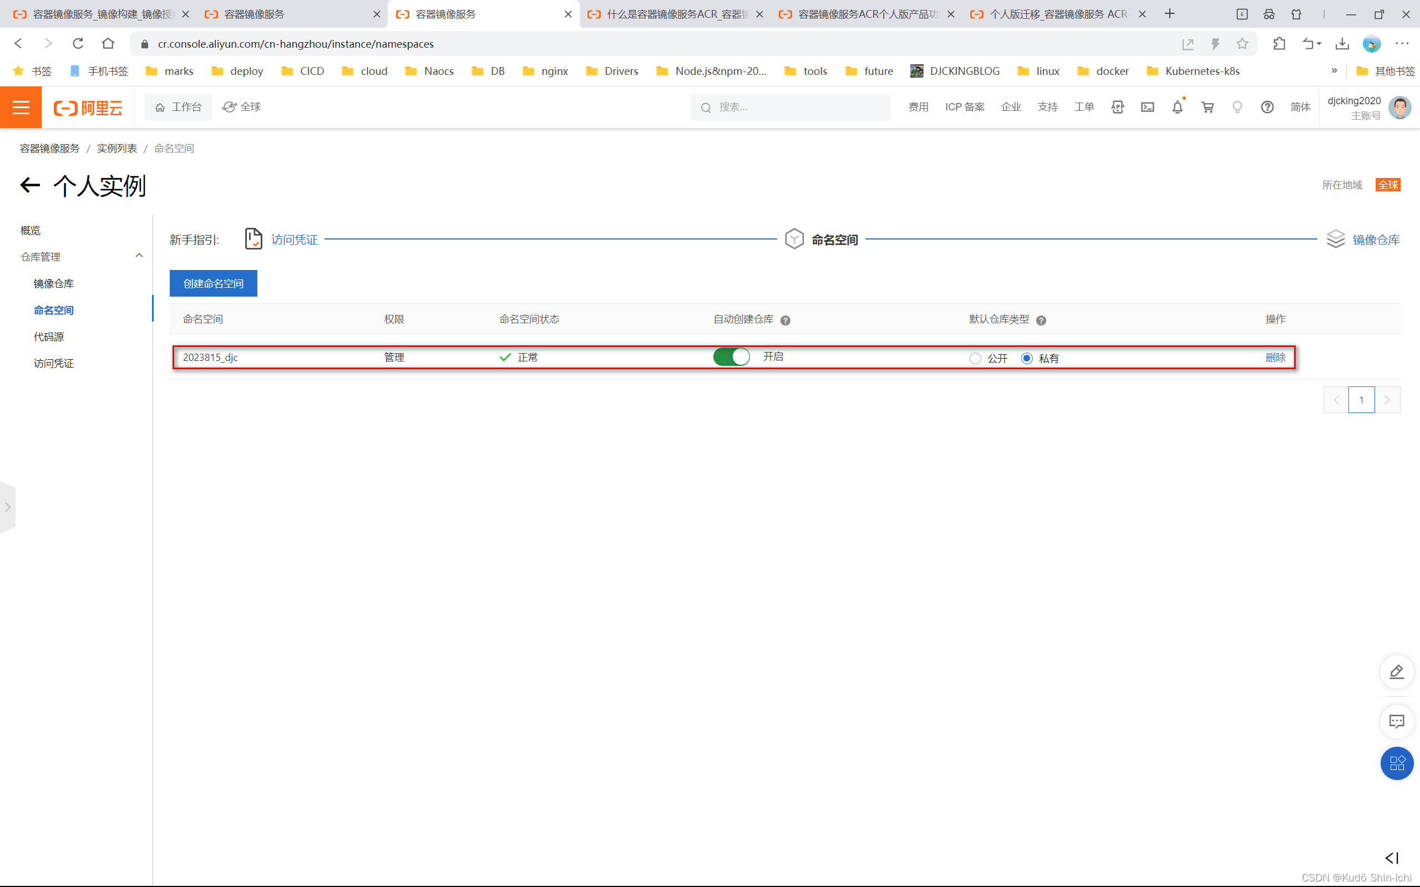Open the hamburger menu in Aliyun header
Image resolution: width=1420 pixels, height=887 pixels.
[21, 107]
